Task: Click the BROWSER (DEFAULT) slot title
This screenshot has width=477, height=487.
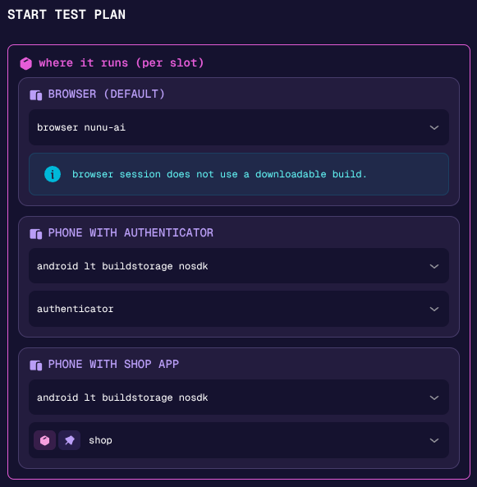Action: coord(106,94)
